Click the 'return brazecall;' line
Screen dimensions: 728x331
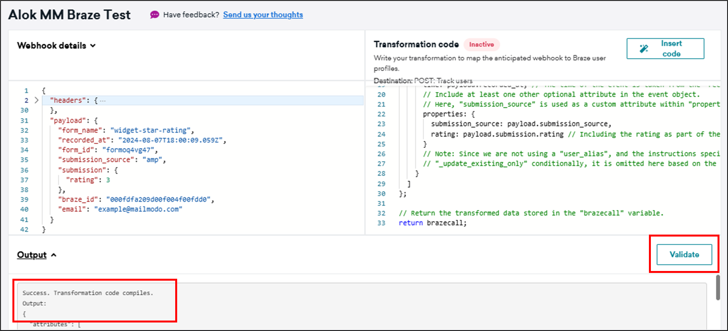click(433, 223)
